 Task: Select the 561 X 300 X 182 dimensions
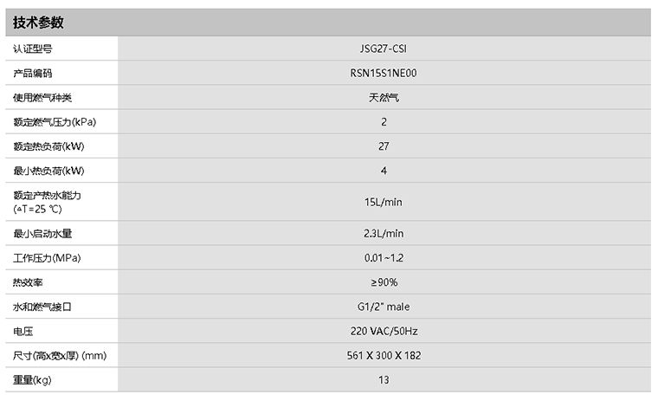(x=384, y=355)
